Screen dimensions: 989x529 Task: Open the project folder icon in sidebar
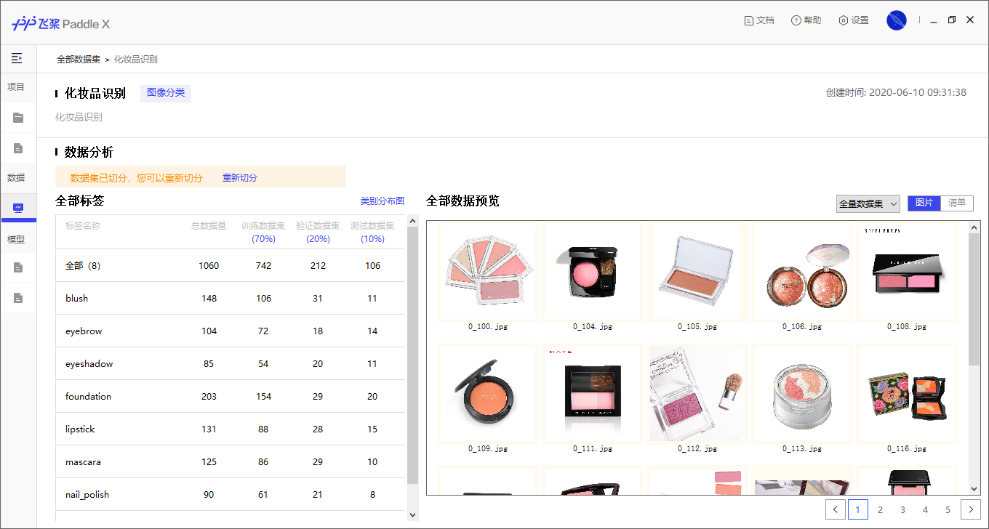[x=18, y=118]
